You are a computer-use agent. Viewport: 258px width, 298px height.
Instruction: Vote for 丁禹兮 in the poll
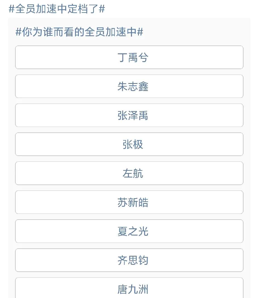click(x=129, y=57)
